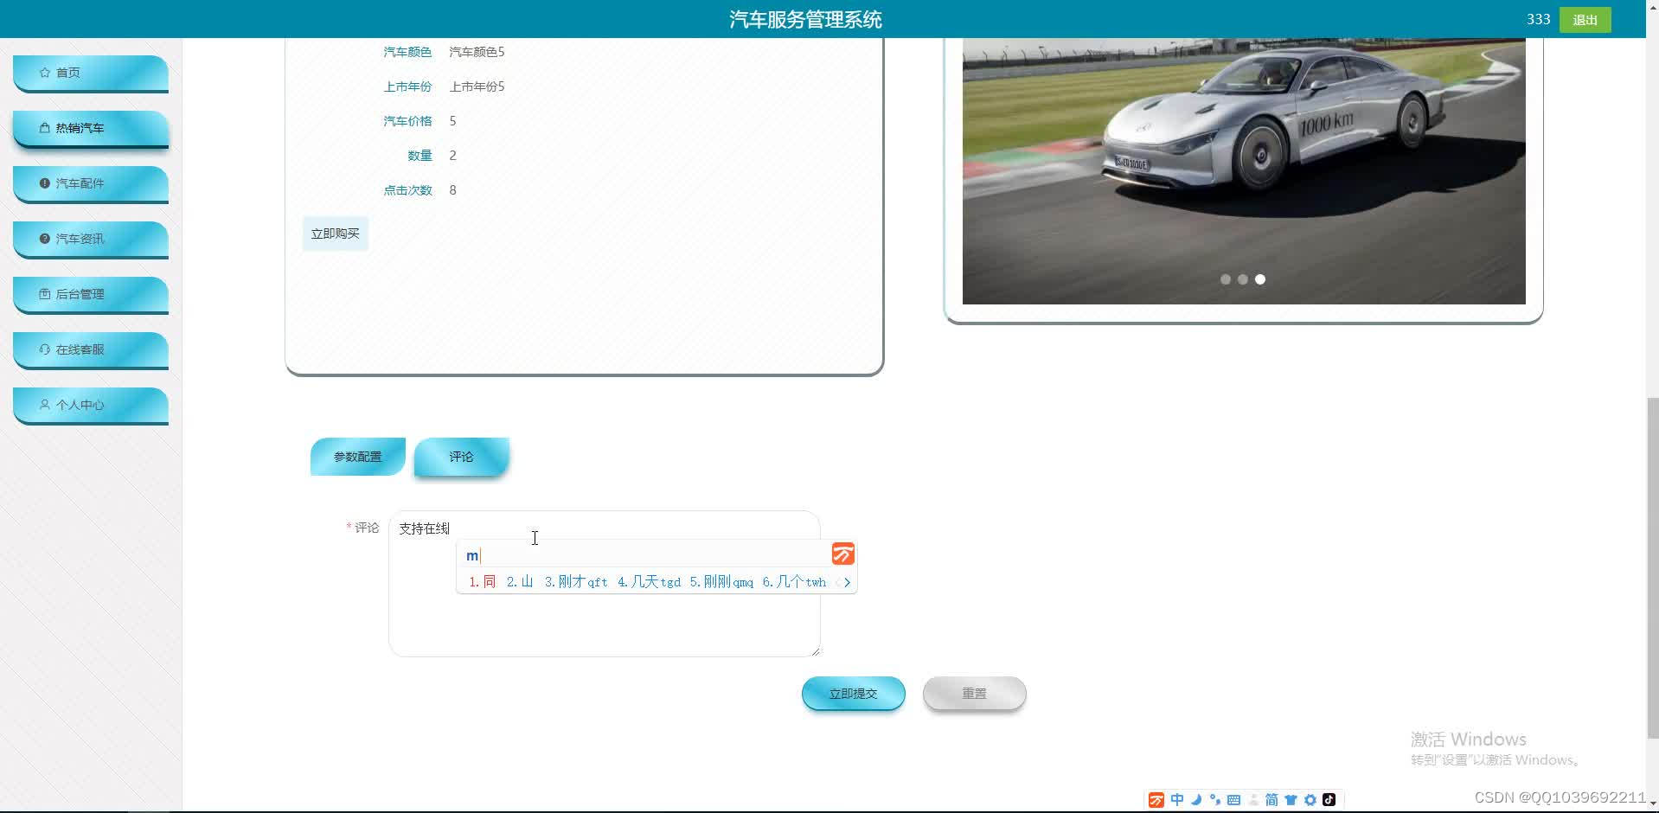Click the 汽车颜色5 value text
Screen dimensions: 1659x813
click(x=477, y=52)
